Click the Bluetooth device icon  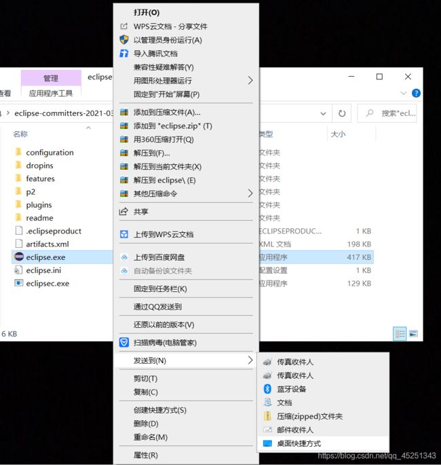pos(267,389)
